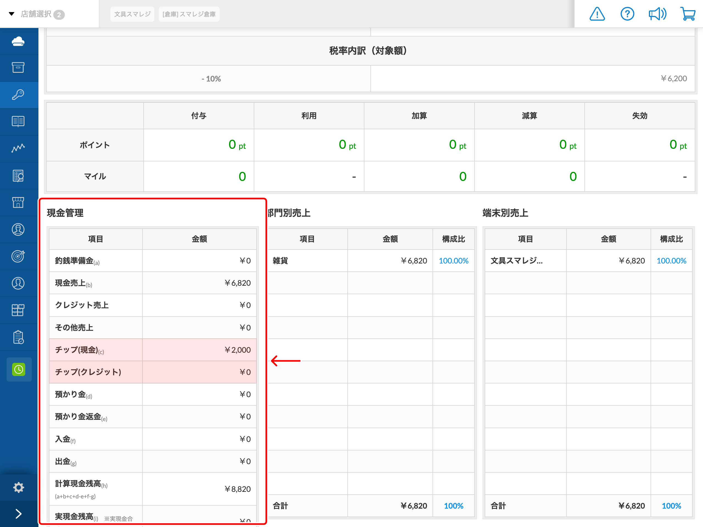
Task: Click 端末別売上 total 100% value
Action: tap(671, 506)
